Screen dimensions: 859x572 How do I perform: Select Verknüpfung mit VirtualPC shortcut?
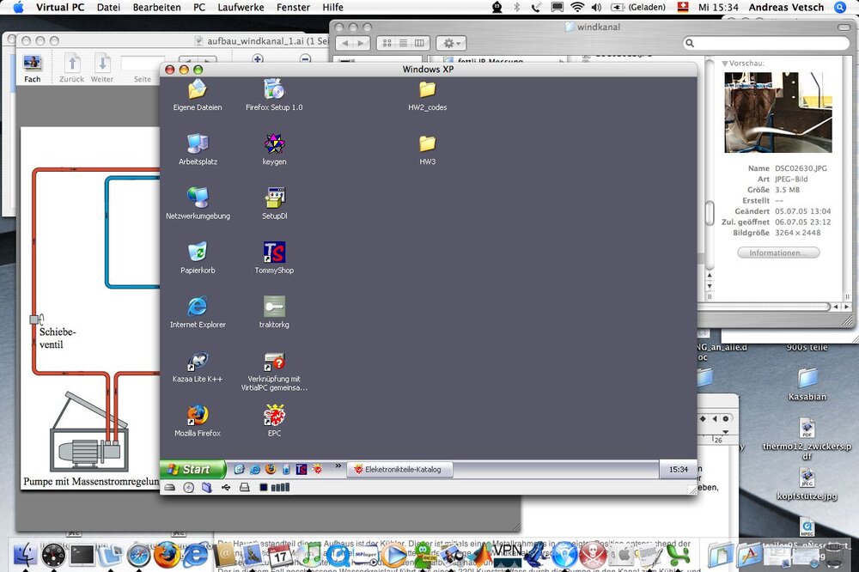[x=274, y=371]
